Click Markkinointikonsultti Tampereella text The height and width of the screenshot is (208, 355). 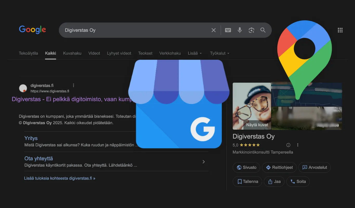[x=263, y=152]
